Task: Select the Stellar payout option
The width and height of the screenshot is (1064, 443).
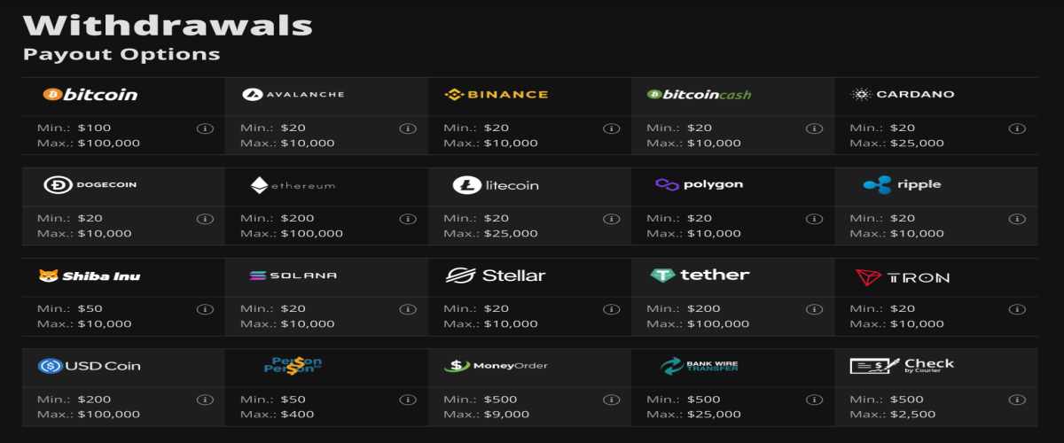Action: click(x=496, y=276)
